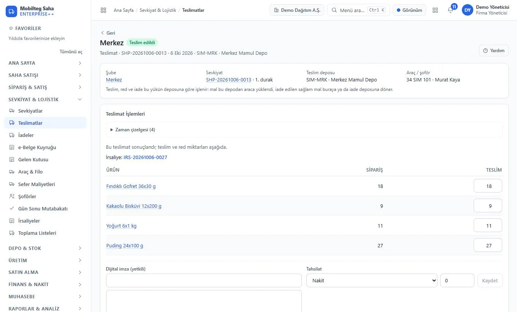Click the Yardım help button
This screenshot has height=312, width=517.
click(493, 51)
